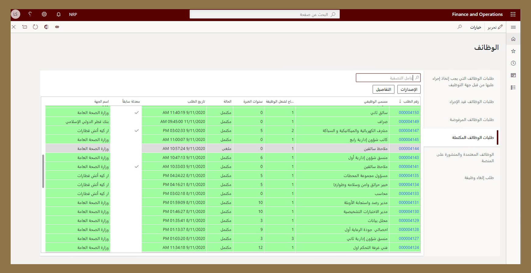Open in Microsoft Office icon

pos(46,27)
